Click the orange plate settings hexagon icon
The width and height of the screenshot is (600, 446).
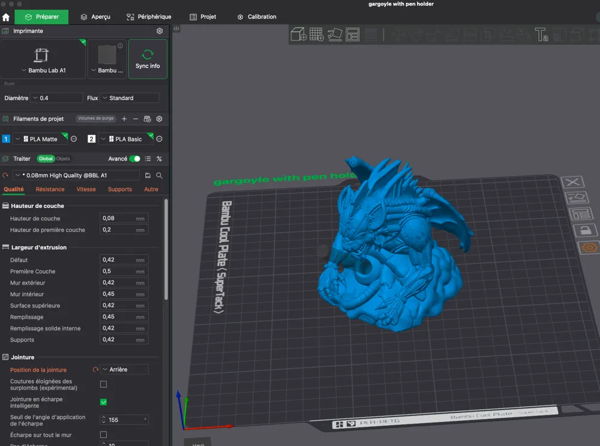tap(589, 248)
